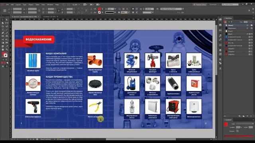Click Reverse Gradient button
Screen dimensions: 255x143
tap(237, 131)
